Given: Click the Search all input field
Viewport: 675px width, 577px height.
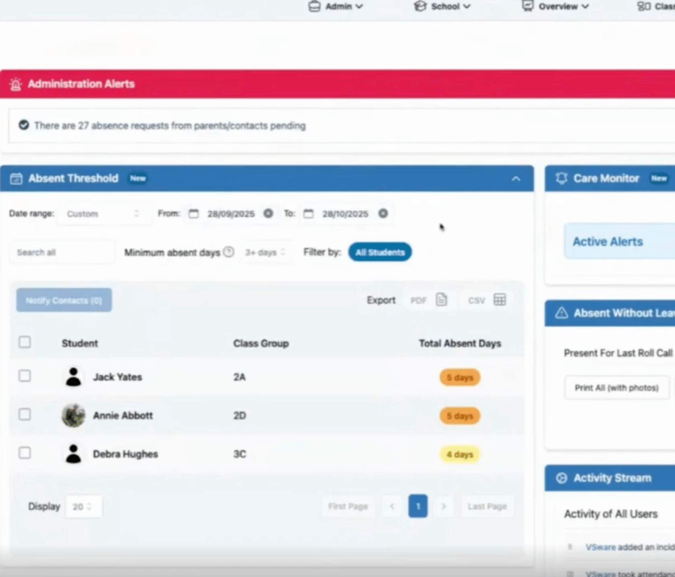Looking at the screenshot, I should 62,253.
